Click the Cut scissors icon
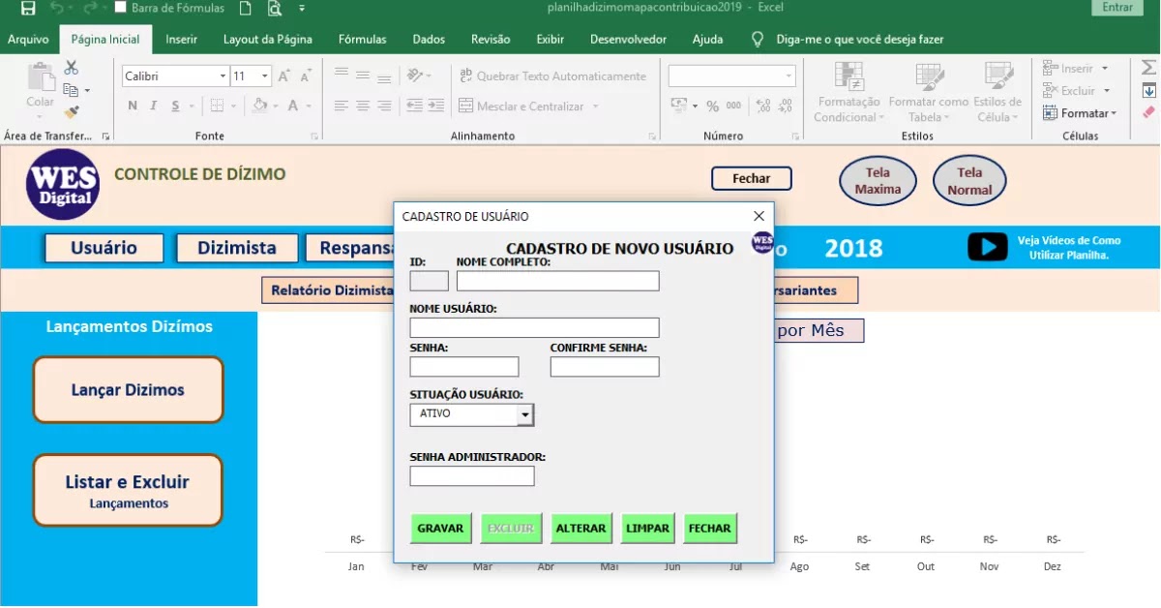 click(x=72, y=68)
